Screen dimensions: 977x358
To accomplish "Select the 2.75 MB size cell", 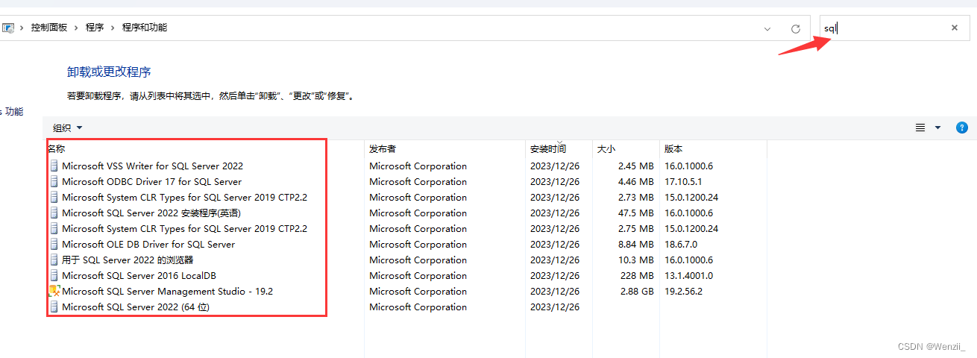I will coord(636,229).
